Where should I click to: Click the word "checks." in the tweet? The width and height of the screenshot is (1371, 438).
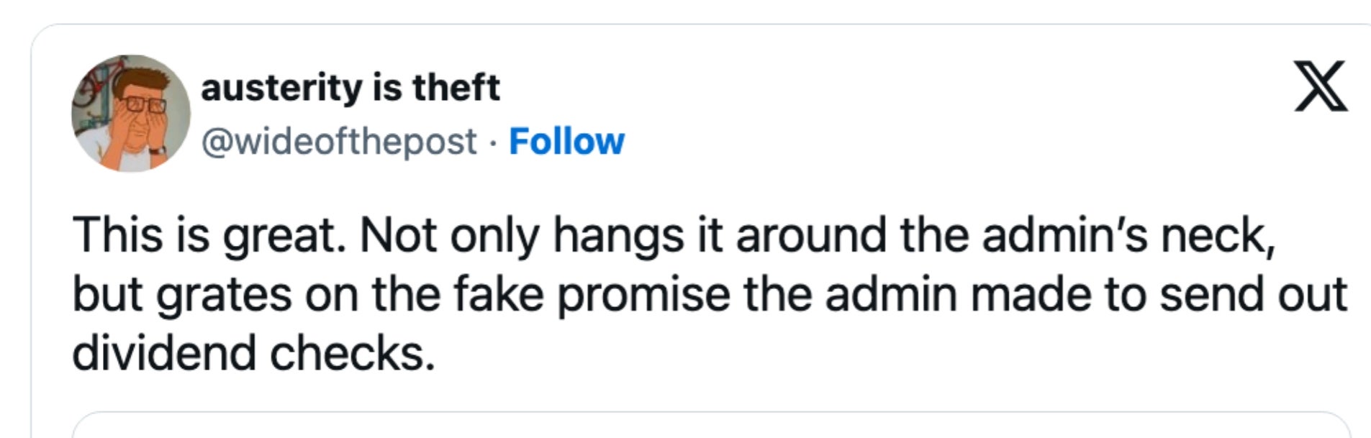point(353,353)
